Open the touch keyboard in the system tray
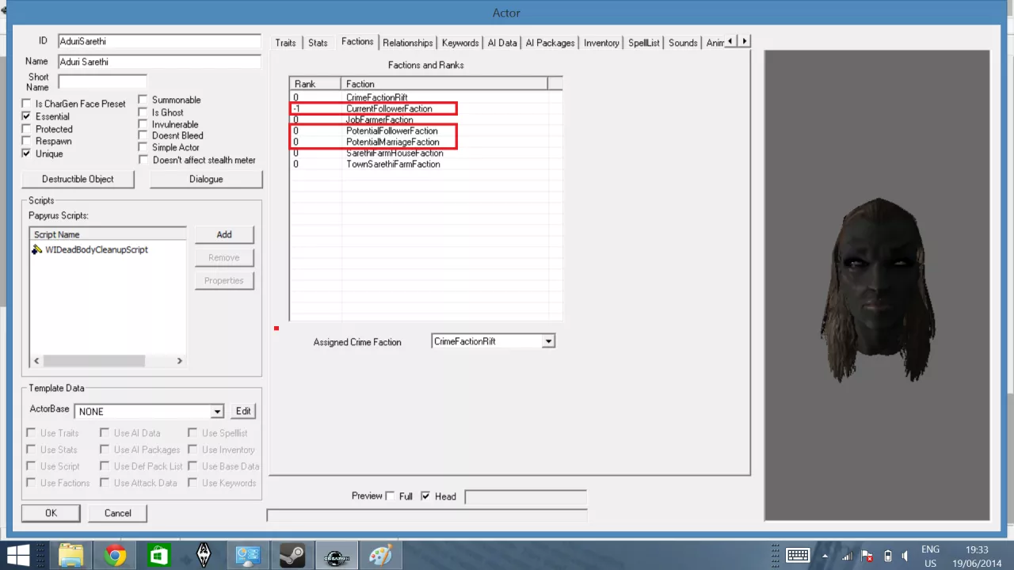Viewport: 1014px width, 570px height. click(x=797, y=556)
